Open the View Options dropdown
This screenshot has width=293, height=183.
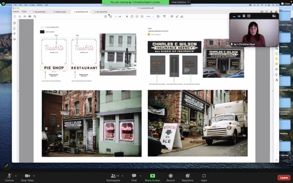tap(180, 2)
